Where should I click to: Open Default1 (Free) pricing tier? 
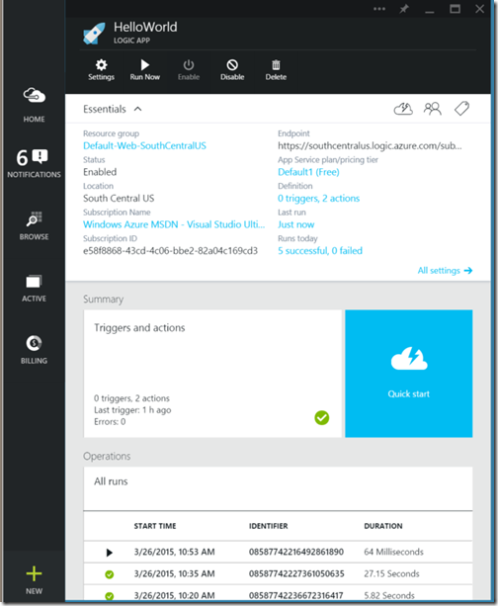pos(308,172)
